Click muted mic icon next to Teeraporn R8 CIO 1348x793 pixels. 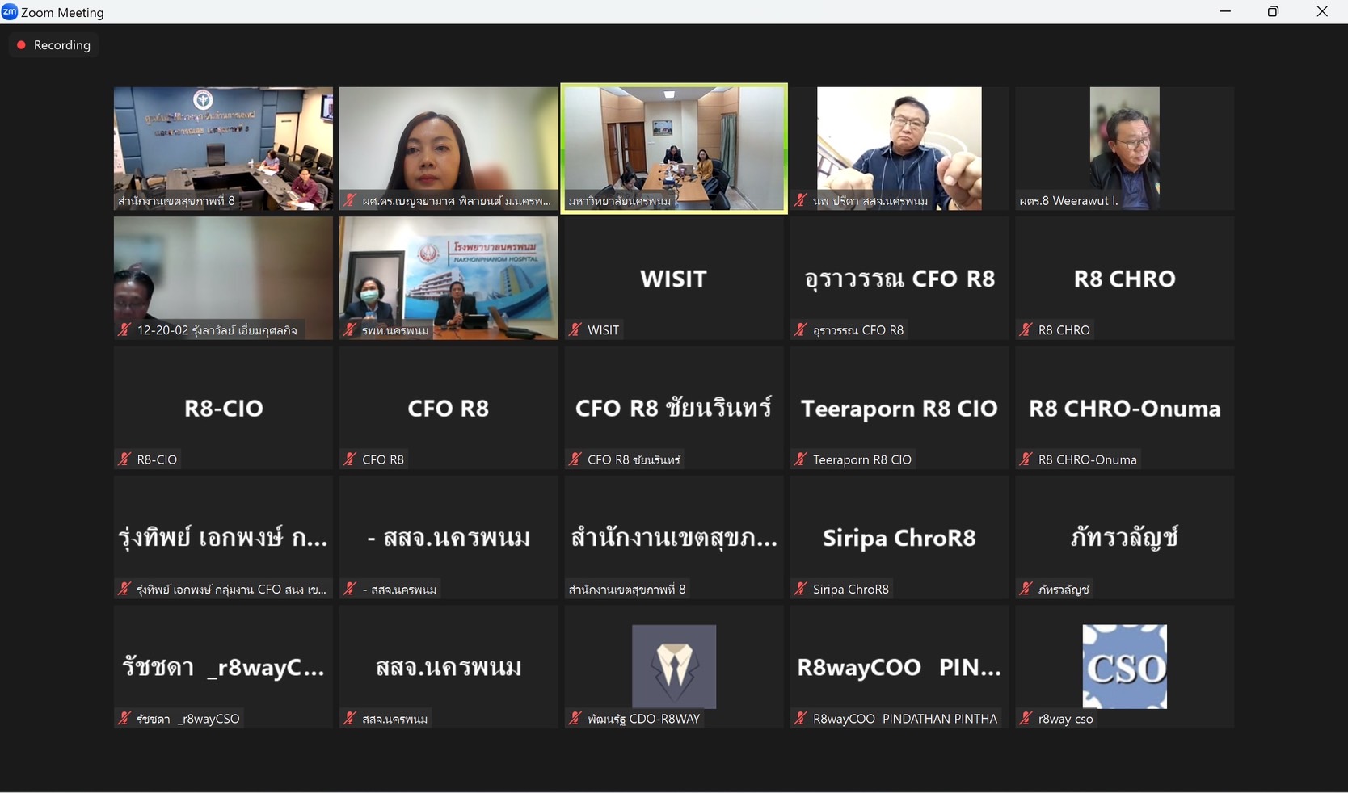[x=800, y=459]
